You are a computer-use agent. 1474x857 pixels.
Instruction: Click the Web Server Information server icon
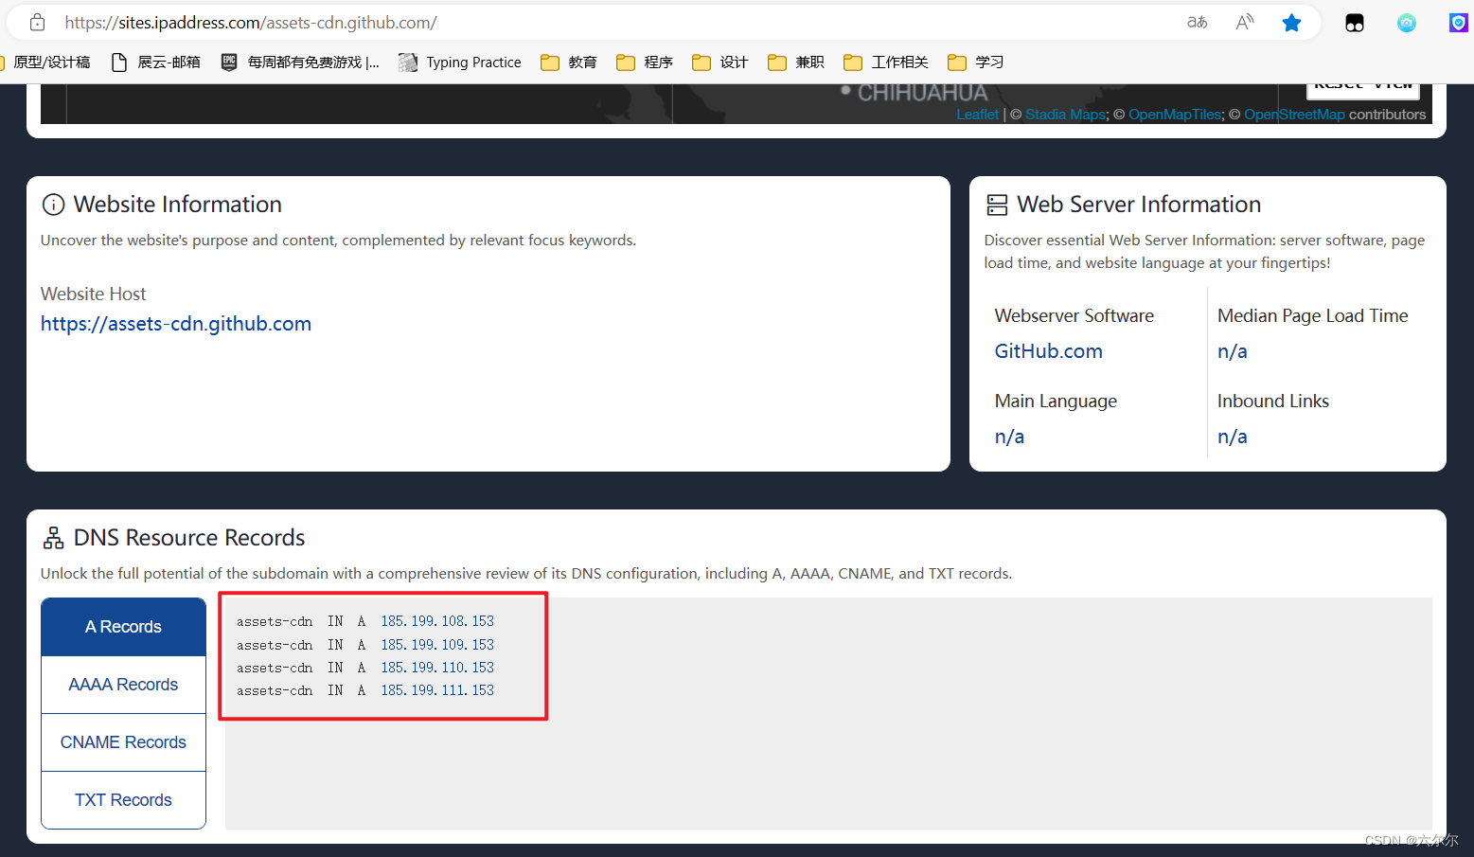coord(997,205)
